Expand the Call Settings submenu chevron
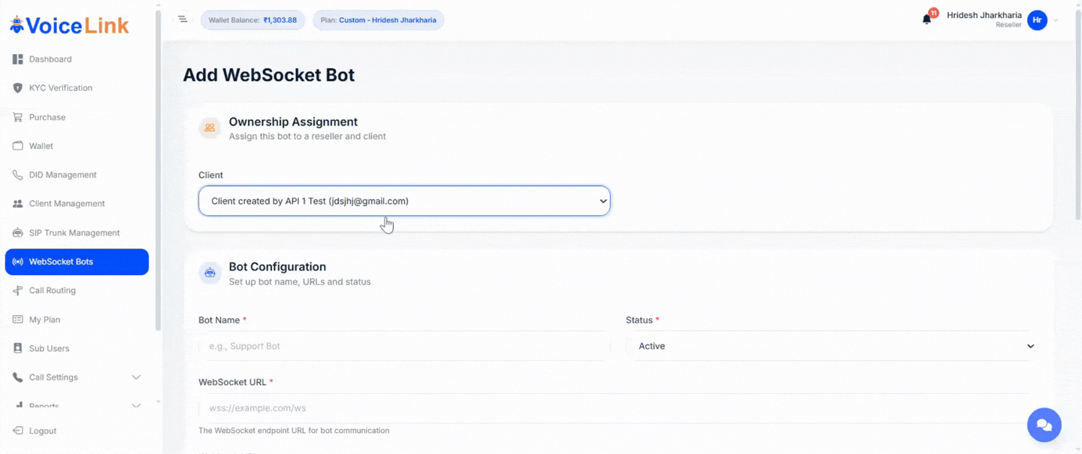Image resolution: width=1082 pixels, height=454 pixels. pos(136,377)
